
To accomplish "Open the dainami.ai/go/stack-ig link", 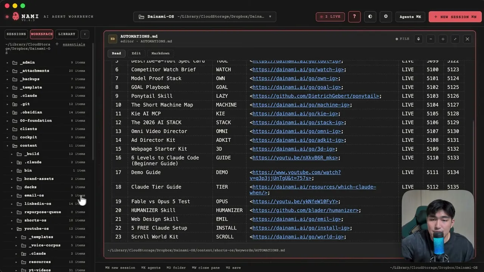I will (298, 122).
